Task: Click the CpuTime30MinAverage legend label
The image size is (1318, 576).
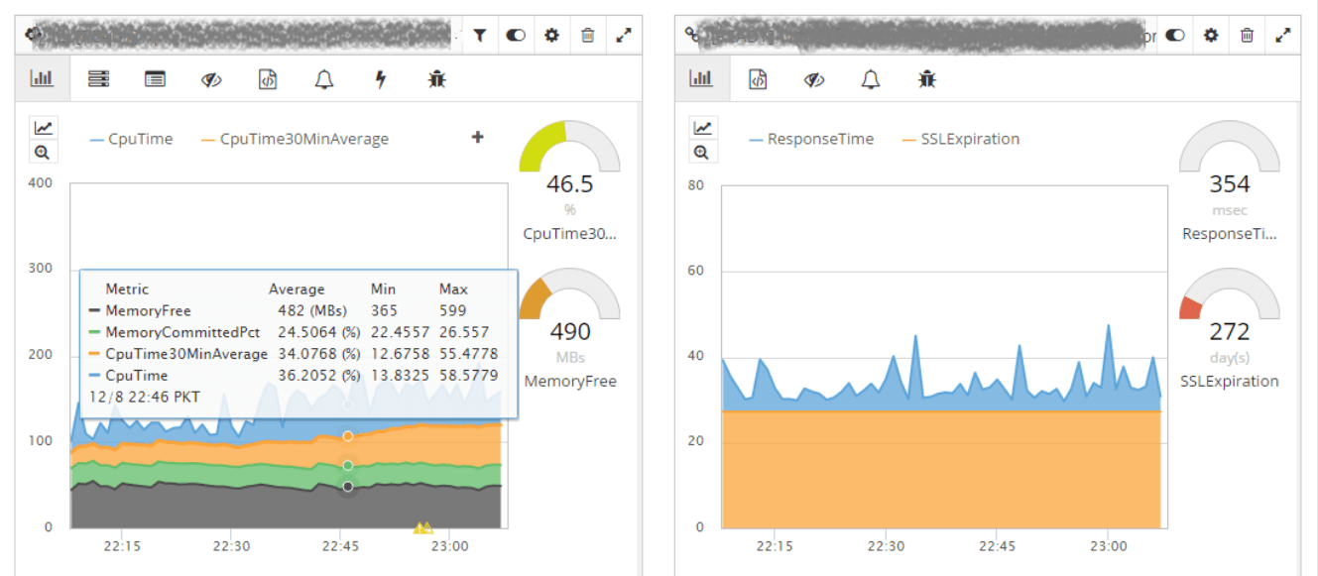Action: click(303, 140)
